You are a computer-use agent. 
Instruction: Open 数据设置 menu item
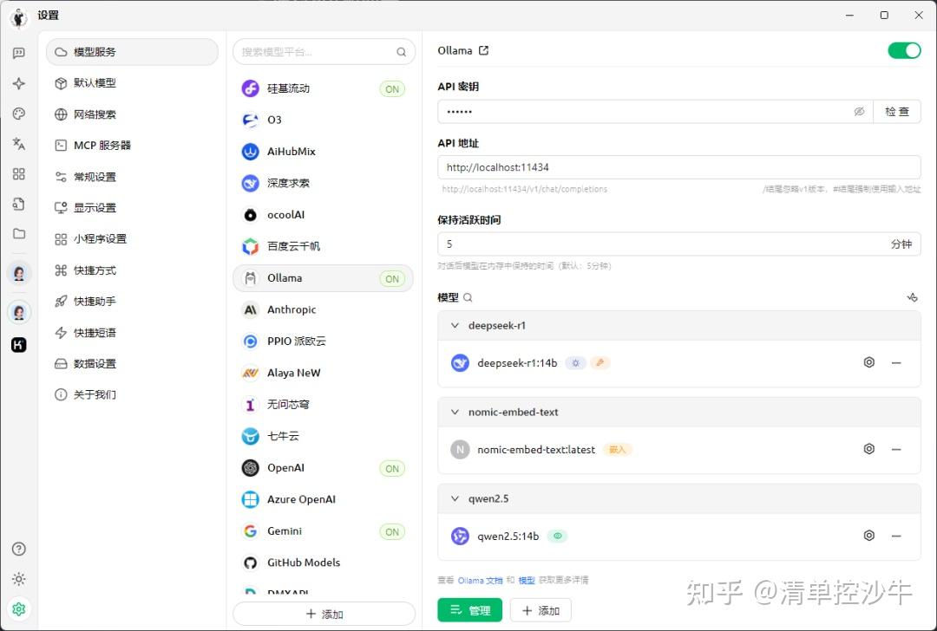[132, 363]
